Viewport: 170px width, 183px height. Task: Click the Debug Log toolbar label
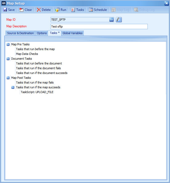[147, 10]
